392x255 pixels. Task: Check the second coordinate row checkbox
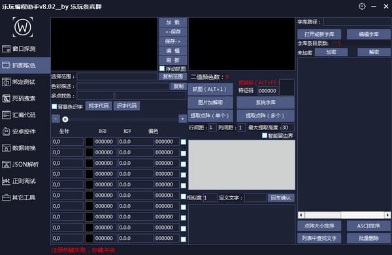pyautogui.click(x=183, y=153)
